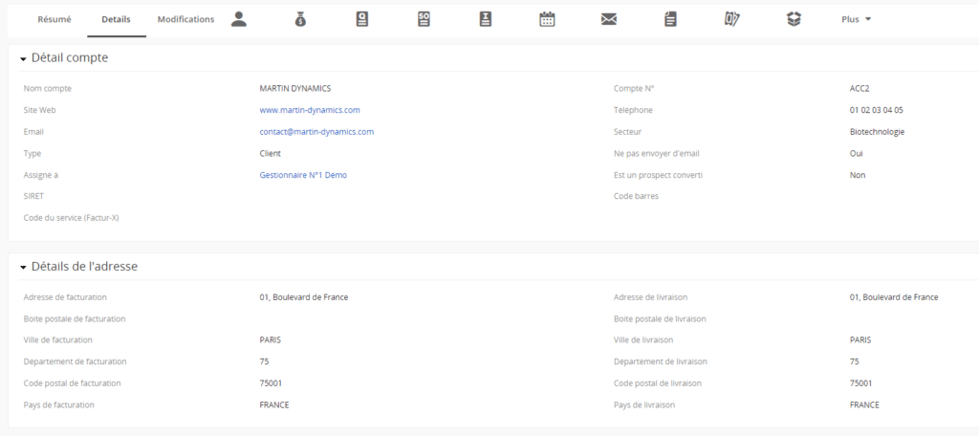
Task: Collapse the Détail compte section
Action: [23, 58]
